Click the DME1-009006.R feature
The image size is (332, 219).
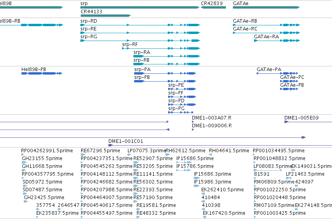click(x=193, y=130)
